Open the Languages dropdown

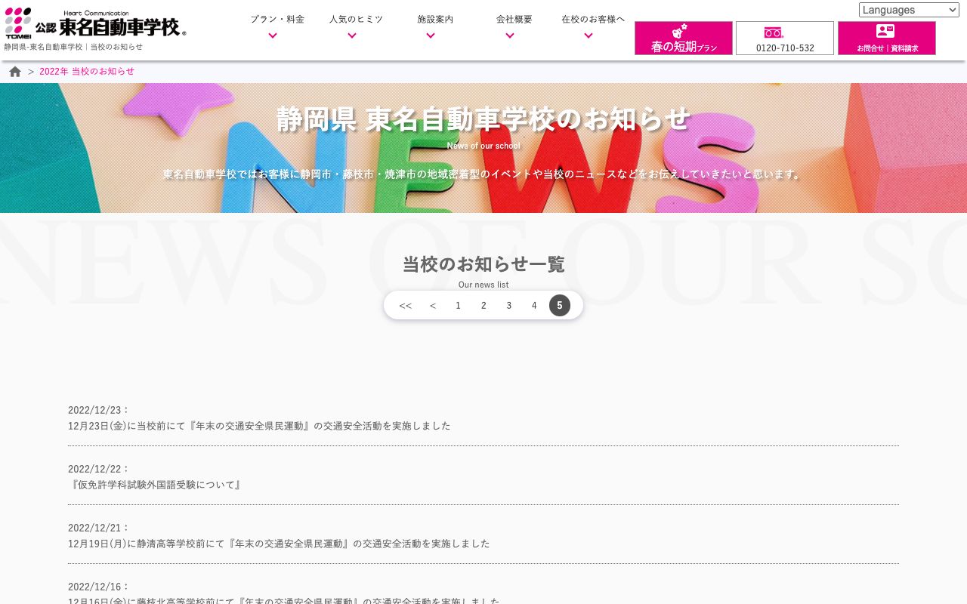[x=908, y=10]
